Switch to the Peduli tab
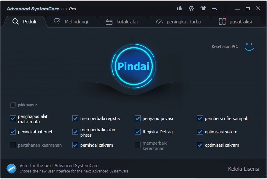This screenshot has height=179, width=267. (x=25, y=22)
